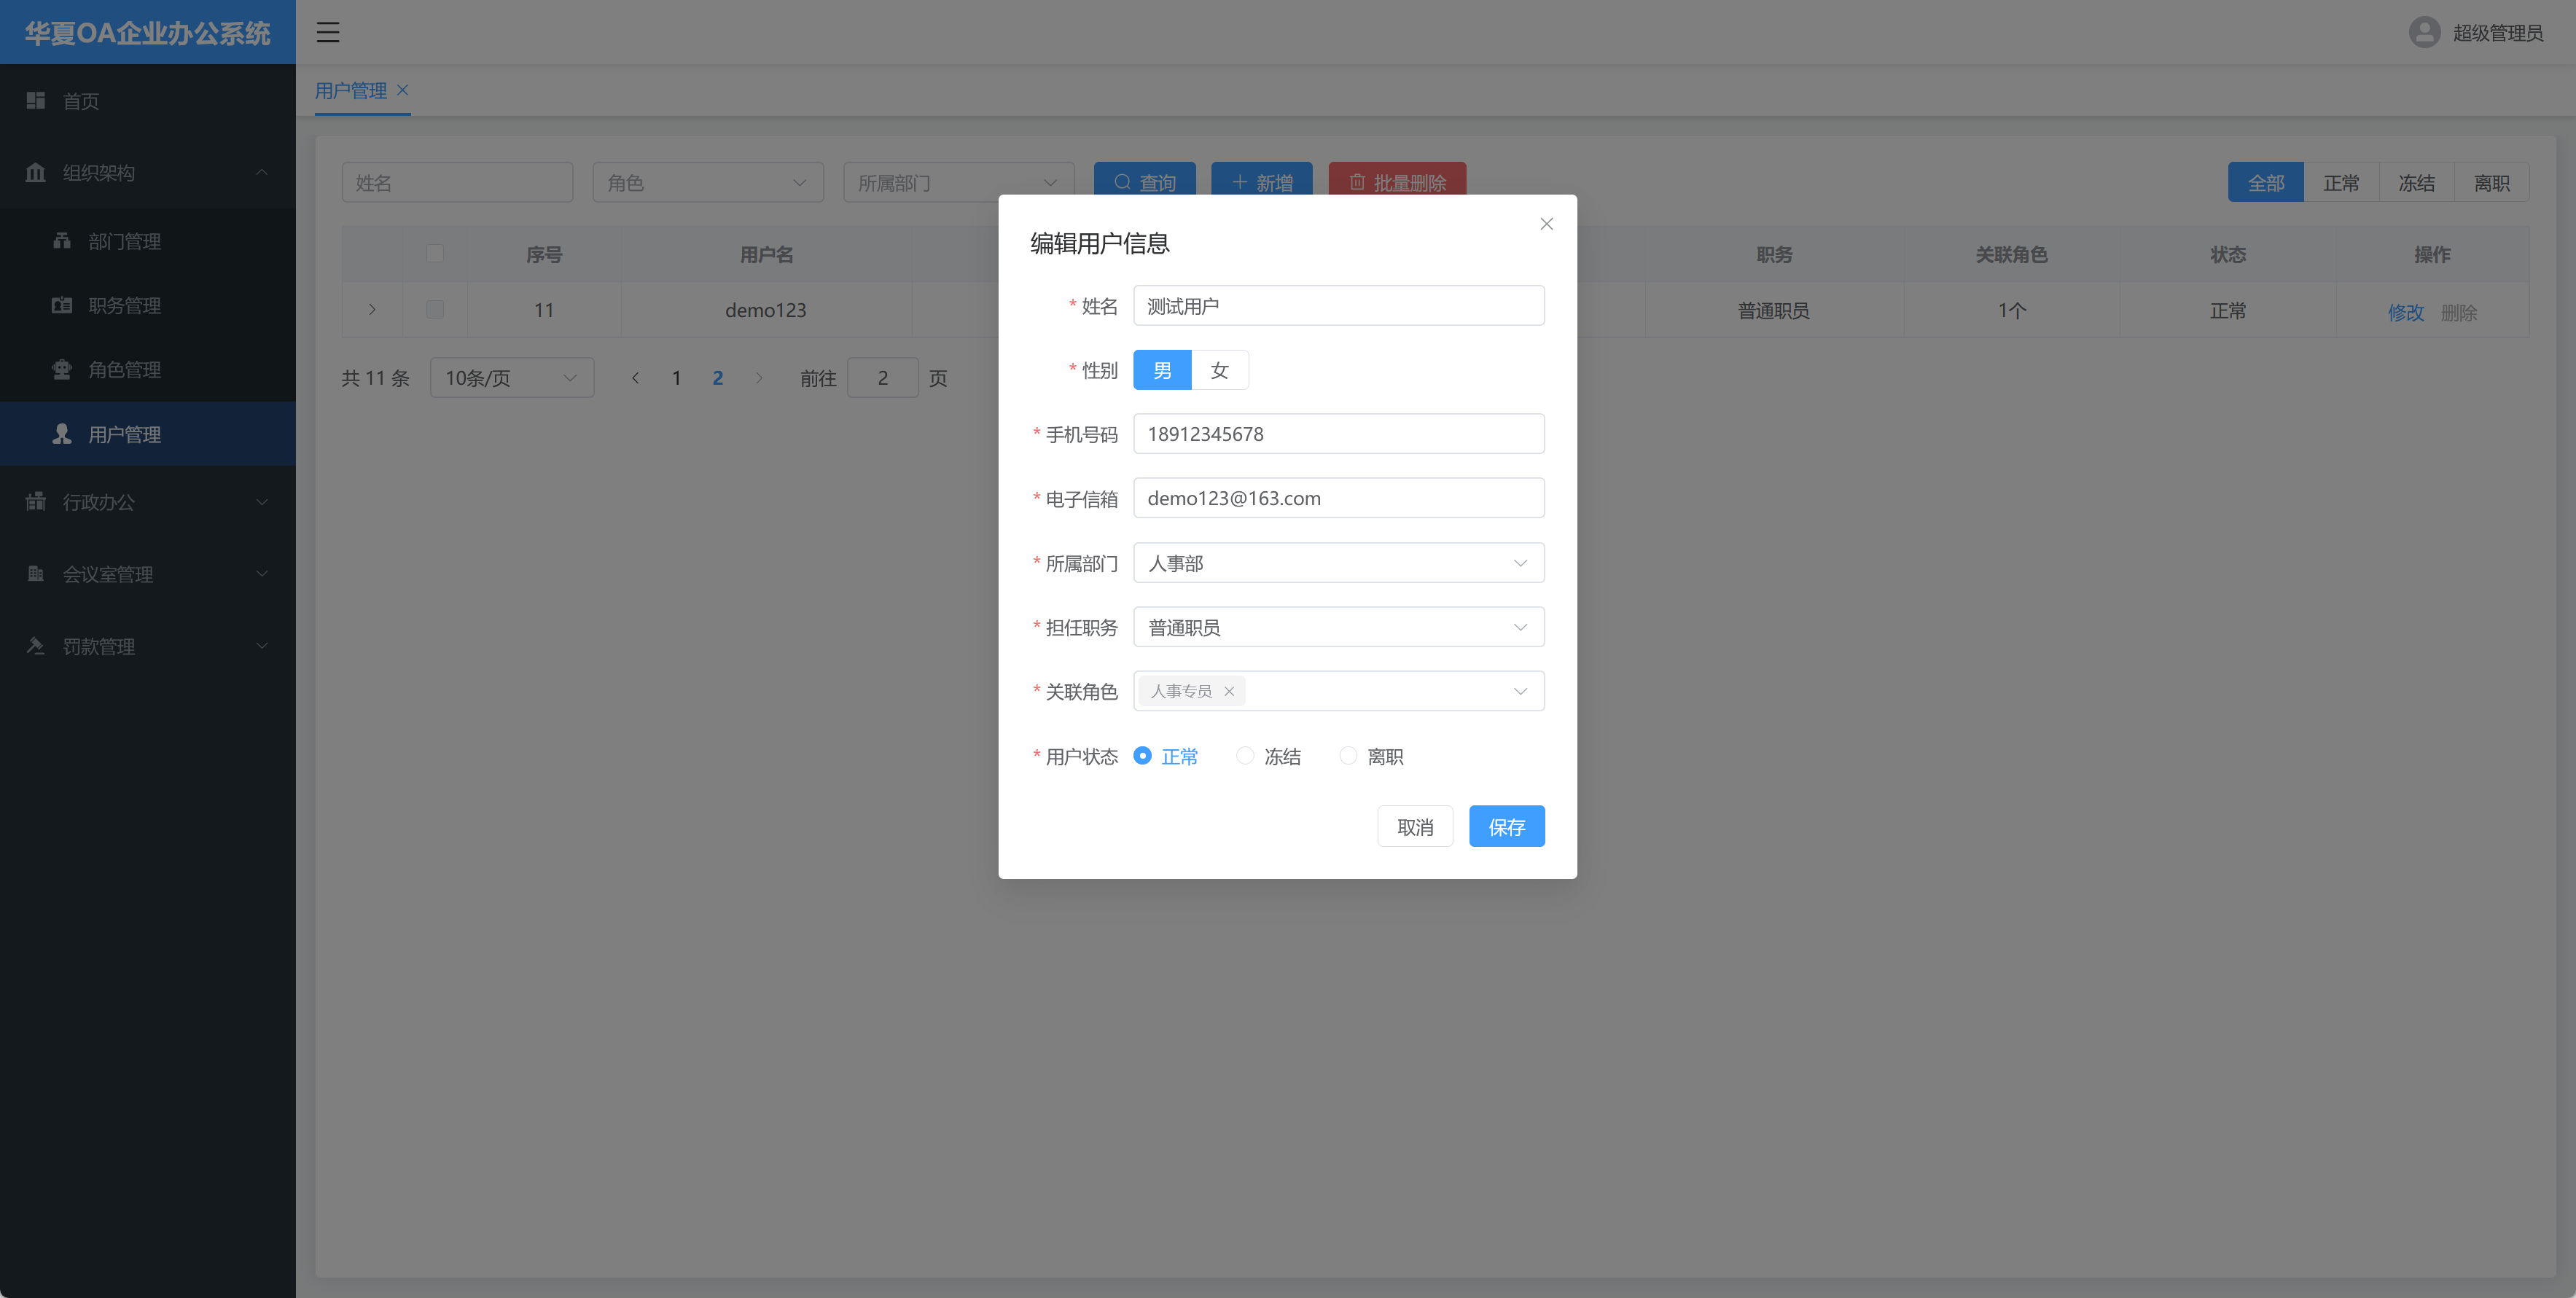
Task: Open the 所属部门 dropdown in dialog
Action: [x=1338, y=563]
